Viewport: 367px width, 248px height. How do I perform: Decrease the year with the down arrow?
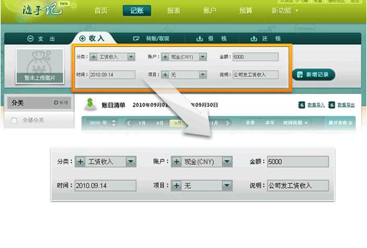[114, 125]
